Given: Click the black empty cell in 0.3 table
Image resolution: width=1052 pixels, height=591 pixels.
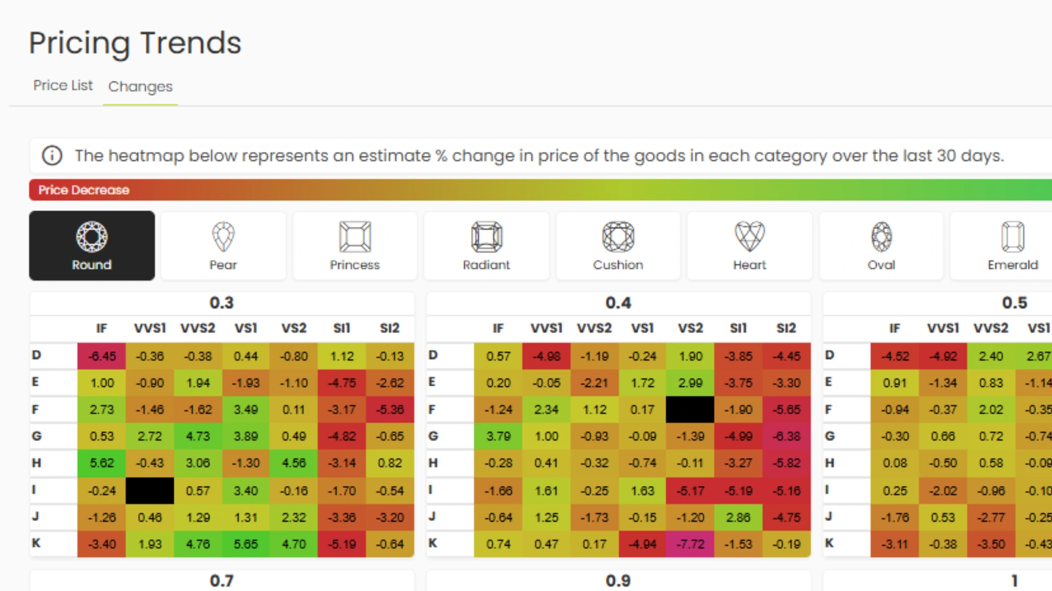Looking at the screenshot, I should click(150, 490).
